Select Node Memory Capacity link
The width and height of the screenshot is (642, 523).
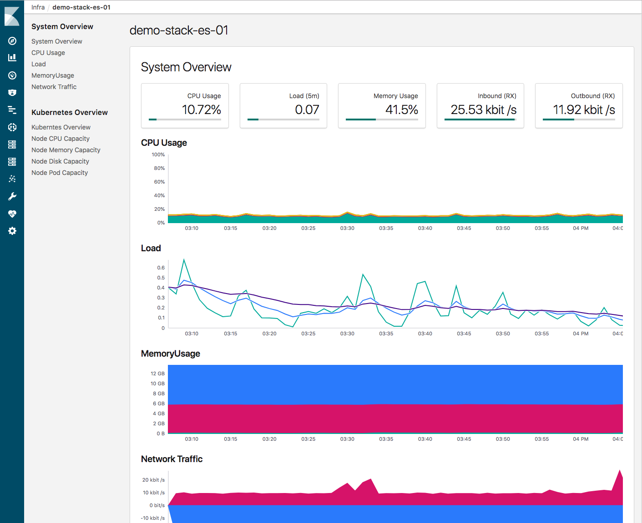[66, 150]
